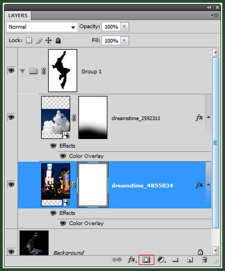225x271 pixels.
Task: Click Color Overlay label under dreamstime_2592311
Action: [x=86, y=156]
